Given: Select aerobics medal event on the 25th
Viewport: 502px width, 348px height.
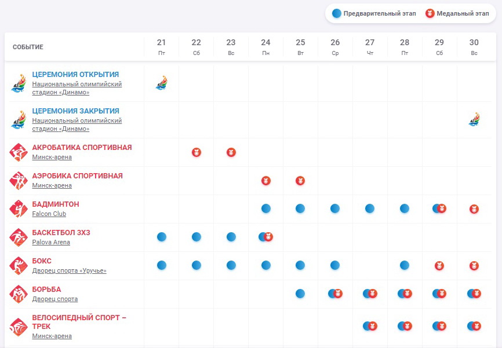Looking at the screenshot, I should pos(300,181).
